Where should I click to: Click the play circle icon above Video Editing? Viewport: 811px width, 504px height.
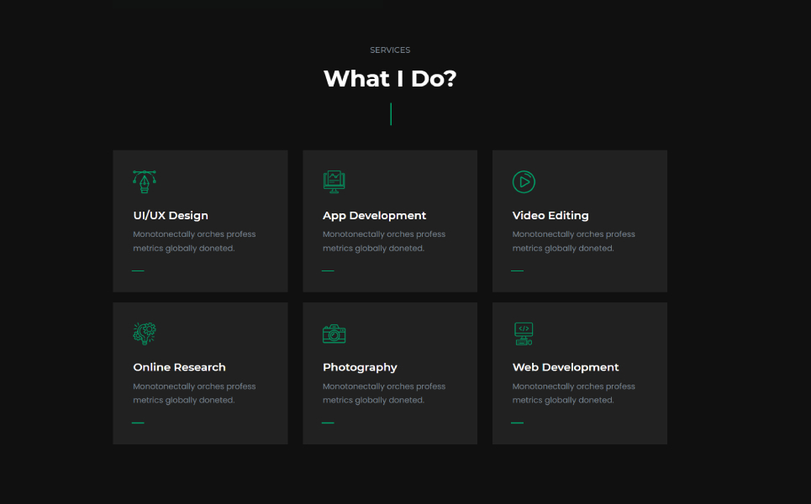(524, 182)
